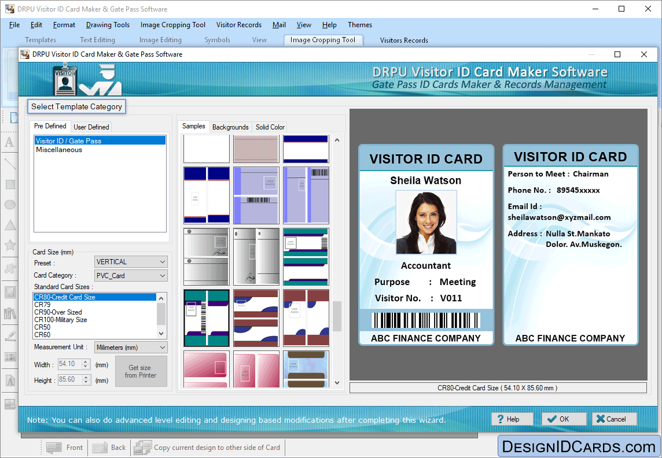Open the Card Category dropdown PVC_Card
Image resolution: width=662 pixels, height=458 pixels.
[x=131, y=275]
